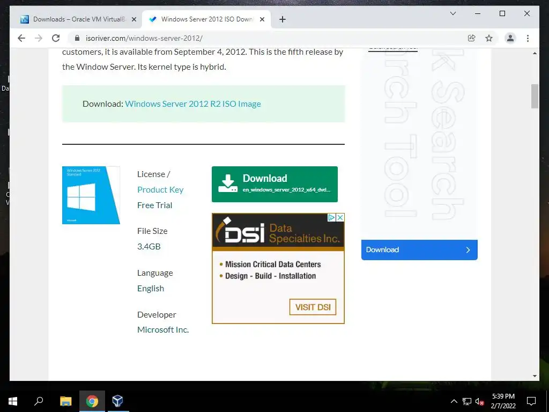Click the padlock site info icon
This screenshot has width=549, height=412.
(x=77, y=38)
